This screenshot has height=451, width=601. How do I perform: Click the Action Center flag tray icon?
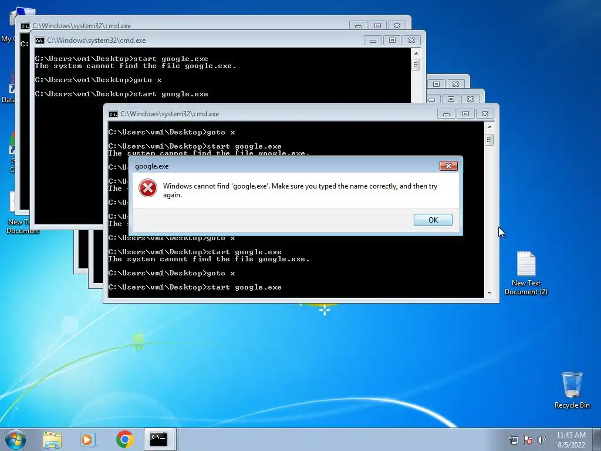pos(528,439)
